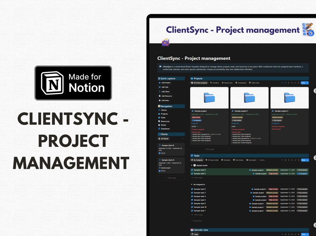The height and width of the screenshot is (236, 316).
Task: Click the sort icon in Projects toolbar
Action: pyautogui.click(x=285, y=83)
